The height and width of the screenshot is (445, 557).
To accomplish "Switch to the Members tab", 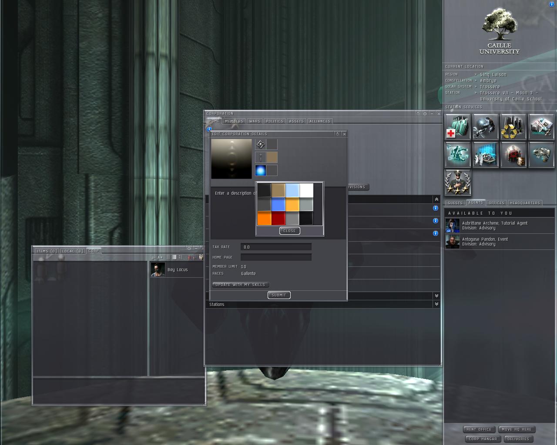I will tap(234, 121).
